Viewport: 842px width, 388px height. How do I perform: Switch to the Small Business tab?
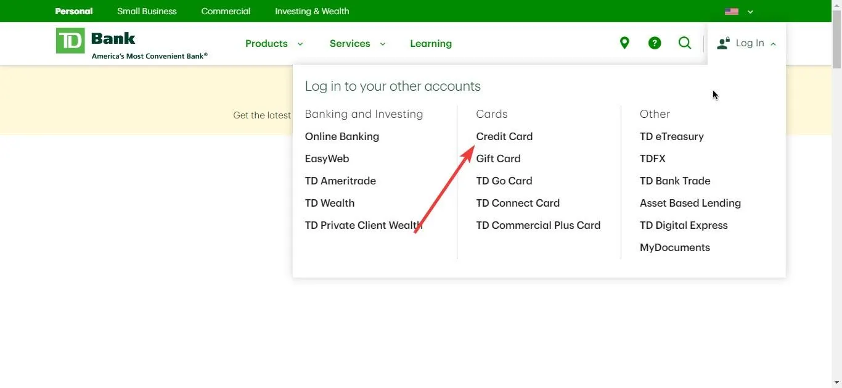(x=147, y=11)
